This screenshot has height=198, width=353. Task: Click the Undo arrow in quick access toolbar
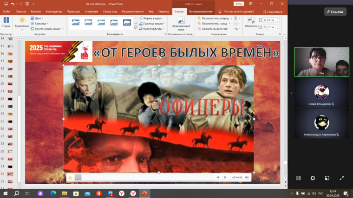point(13,4)
